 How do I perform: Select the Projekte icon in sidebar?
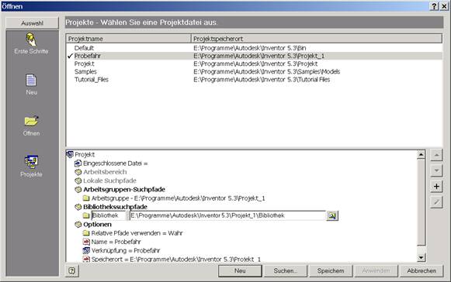(31, 162)
